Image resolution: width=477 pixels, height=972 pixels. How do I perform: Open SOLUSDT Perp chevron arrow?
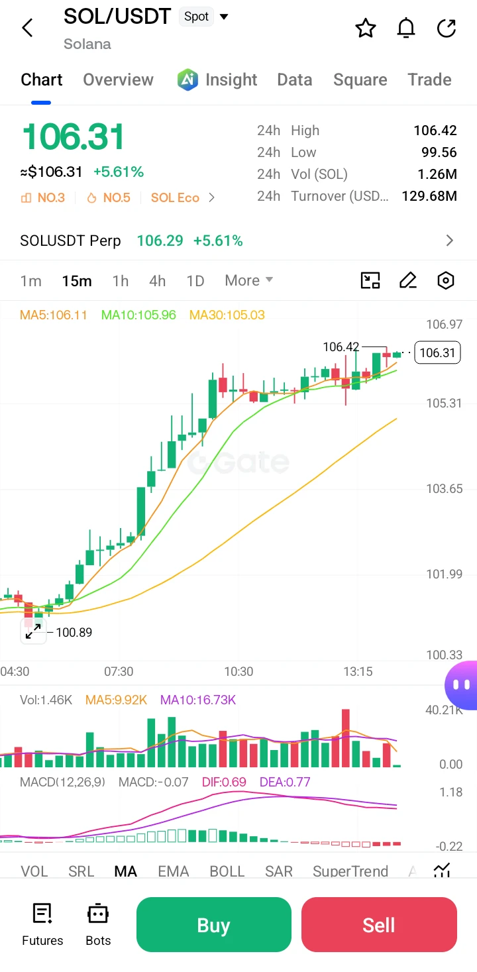click(450, 241)
